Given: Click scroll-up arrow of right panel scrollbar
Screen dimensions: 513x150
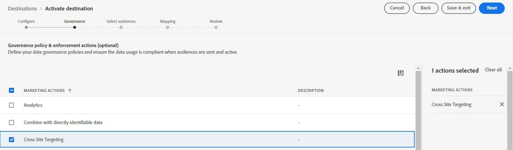Looking at the screenshot, I should click(x=510, y=68).
